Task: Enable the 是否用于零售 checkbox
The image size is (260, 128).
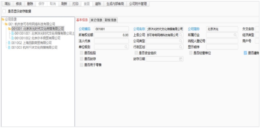Action: tap(81, 65)
